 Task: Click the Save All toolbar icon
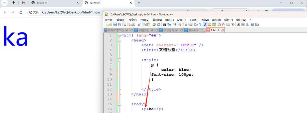(x=119, y=25)
